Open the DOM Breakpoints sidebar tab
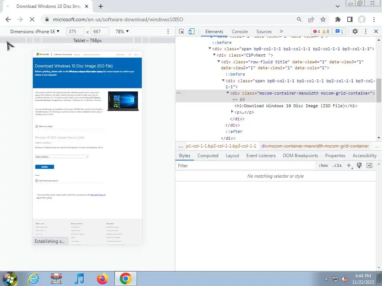382x286 pixels. pos(300,156)
